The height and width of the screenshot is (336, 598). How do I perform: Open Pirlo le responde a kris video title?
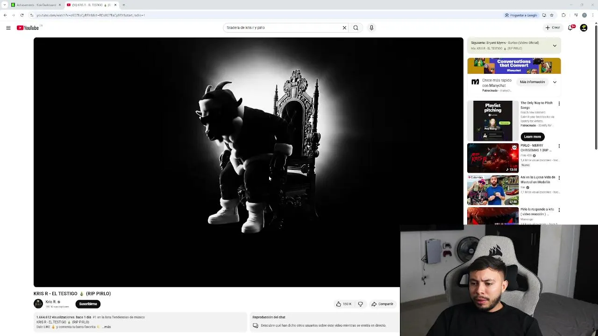pos(537,212)
